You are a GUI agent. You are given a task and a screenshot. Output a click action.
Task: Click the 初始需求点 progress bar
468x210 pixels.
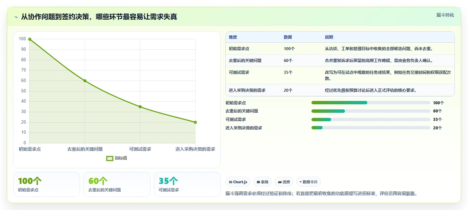[x=371, y=103]
